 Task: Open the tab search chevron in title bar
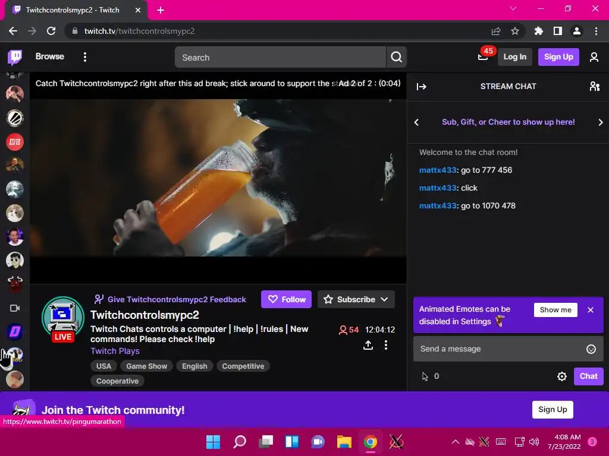click(x=513, y=8)
